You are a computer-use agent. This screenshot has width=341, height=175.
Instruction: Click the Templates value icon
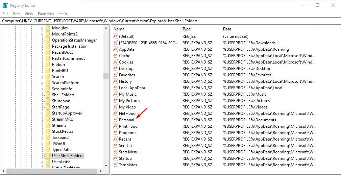click(x=116, y=165)
